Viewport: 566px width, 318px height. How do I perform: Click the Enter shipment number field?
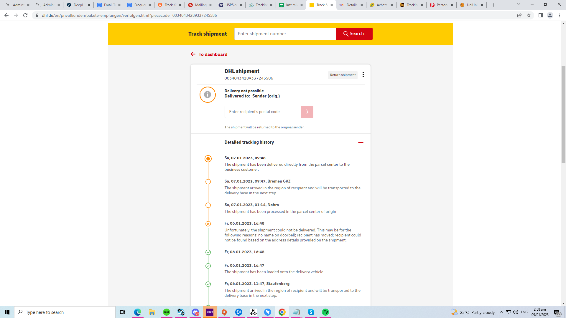click(x=285, y=34)
